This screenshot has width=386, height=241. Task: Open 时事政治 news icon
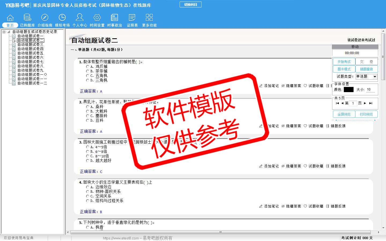click(114, 18)
